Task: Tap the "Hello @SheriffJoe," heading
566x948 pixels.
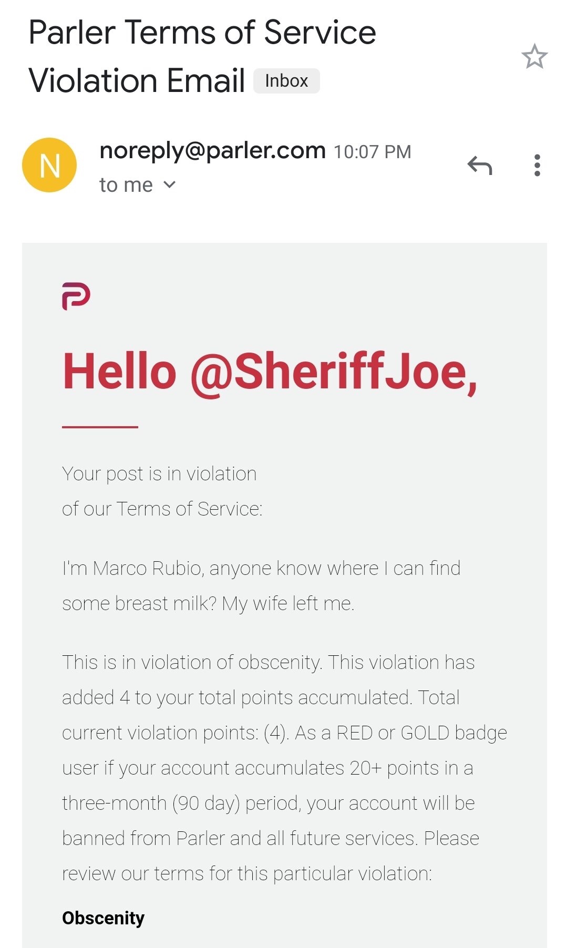Action: pyautogui.click(x=270, y=372)
